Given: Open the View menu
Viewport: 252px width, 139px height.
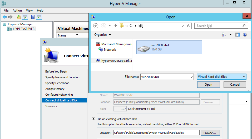Looking at the screenshot, I should pyautogui.click(x=29, y=11).
